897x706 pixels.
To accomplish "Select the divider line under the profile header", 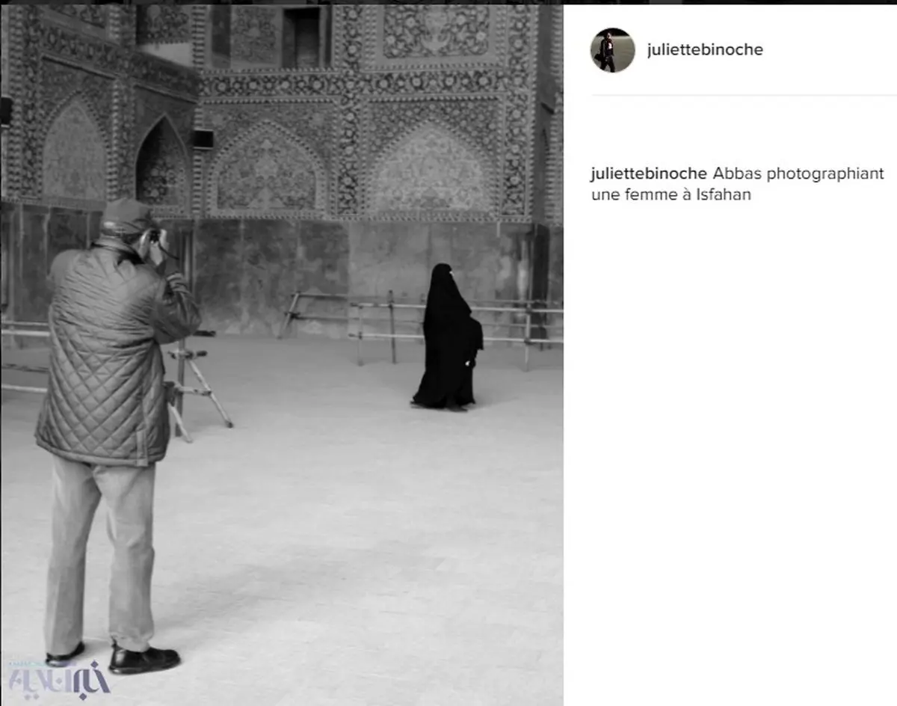I will coord(744,95).
